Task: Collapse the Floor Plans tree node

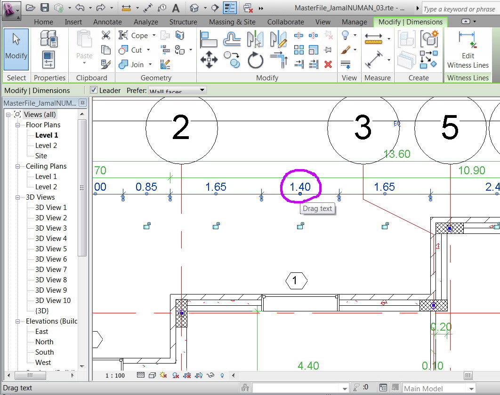Action: click(18, 125)
